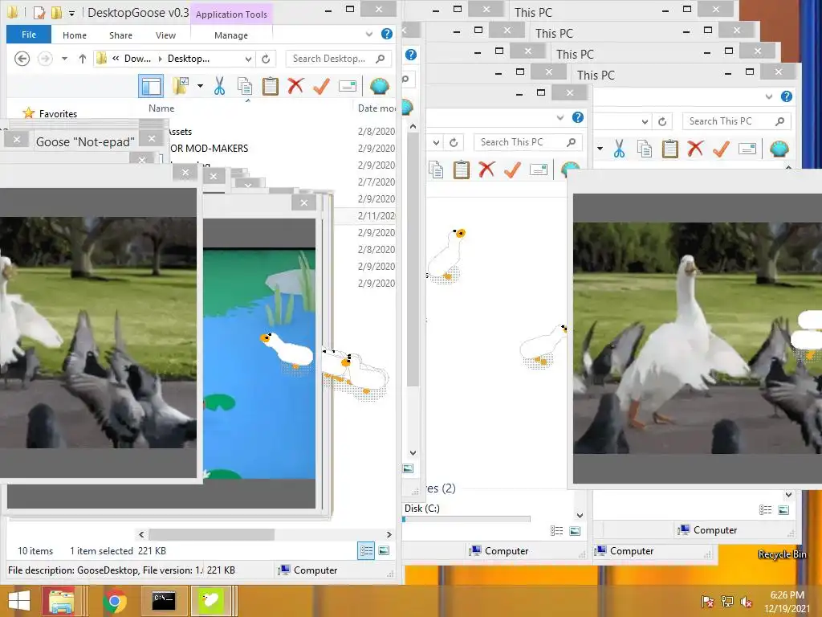
Task: Open Classic Shell settings shell in DesktopGoose toolbar
Action: 379,86
